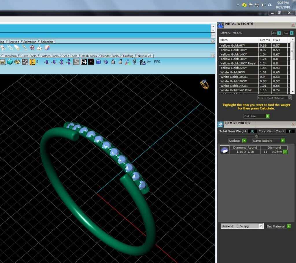Click the Set Material button
Image resolution: width=296 pixels, height=263 pixels.
278,226
